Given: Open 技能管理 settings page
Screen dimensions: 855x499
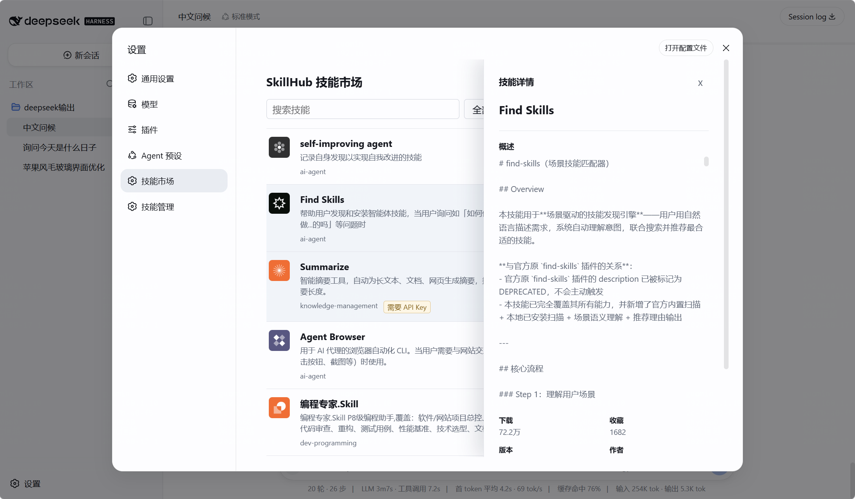Looking at the screenshot, I should 174,206.
